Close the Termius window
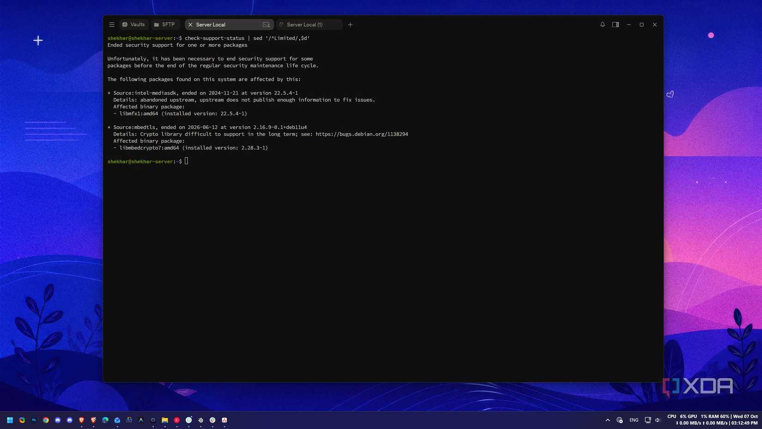 tap(654, 25)
